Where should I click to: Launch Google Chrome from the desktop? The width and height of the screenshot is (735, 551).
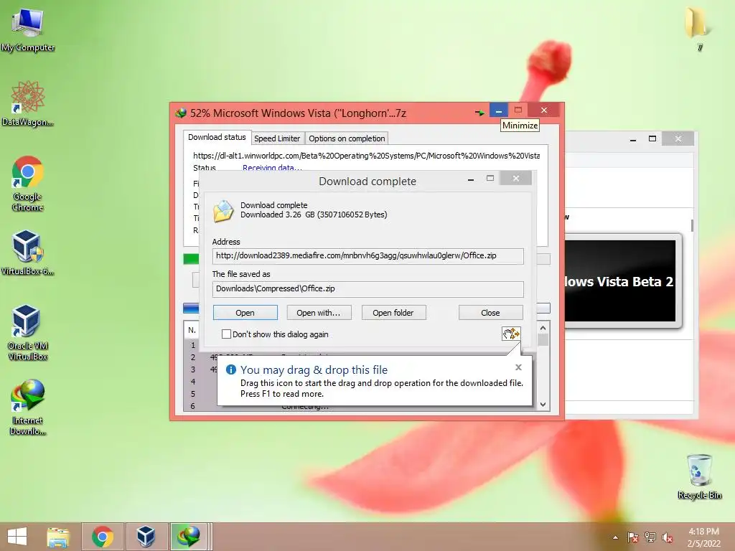pos(28,183)
